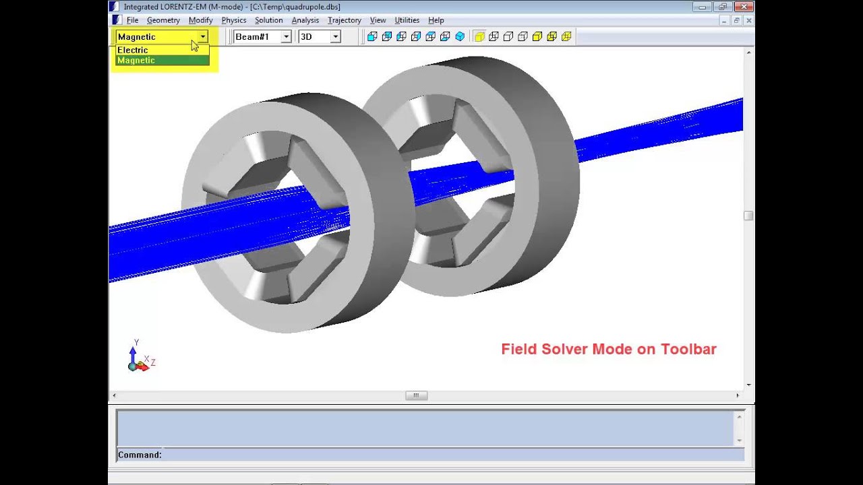Open the Utilities menu
This screenshot has width=863, height=485.
(407, 20)
